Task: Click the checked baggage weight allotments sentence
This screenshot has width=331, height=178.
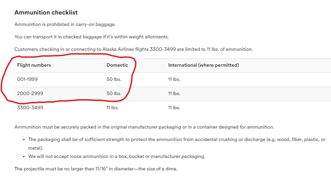Action: coord(92,37)
